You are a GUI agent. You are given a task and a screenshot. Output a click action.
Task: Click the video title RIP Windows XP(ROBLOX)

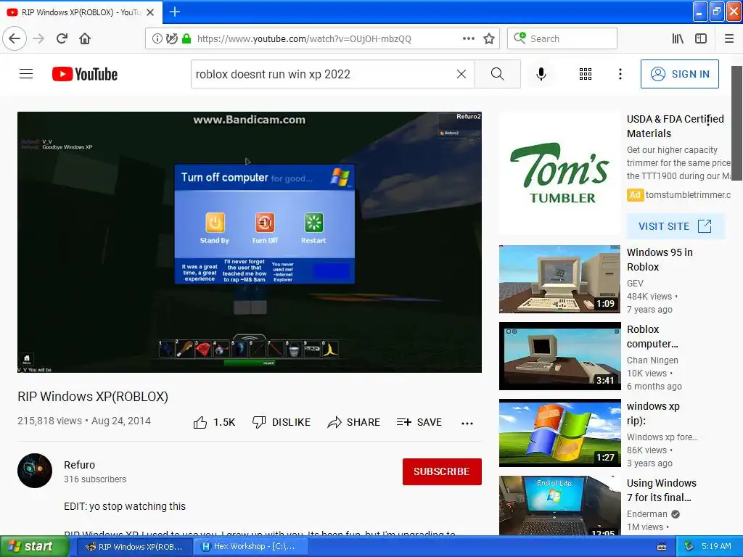click(93, 397)
